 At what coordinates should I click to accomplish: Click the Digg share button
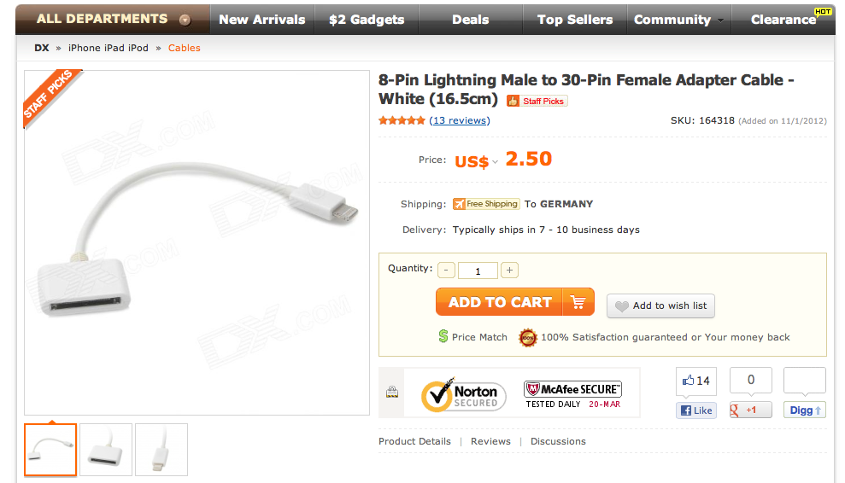(804, 410)
